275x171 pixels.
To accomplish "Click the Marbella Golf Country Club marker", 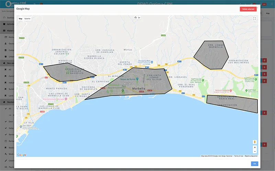I will (x=256, y=79).
